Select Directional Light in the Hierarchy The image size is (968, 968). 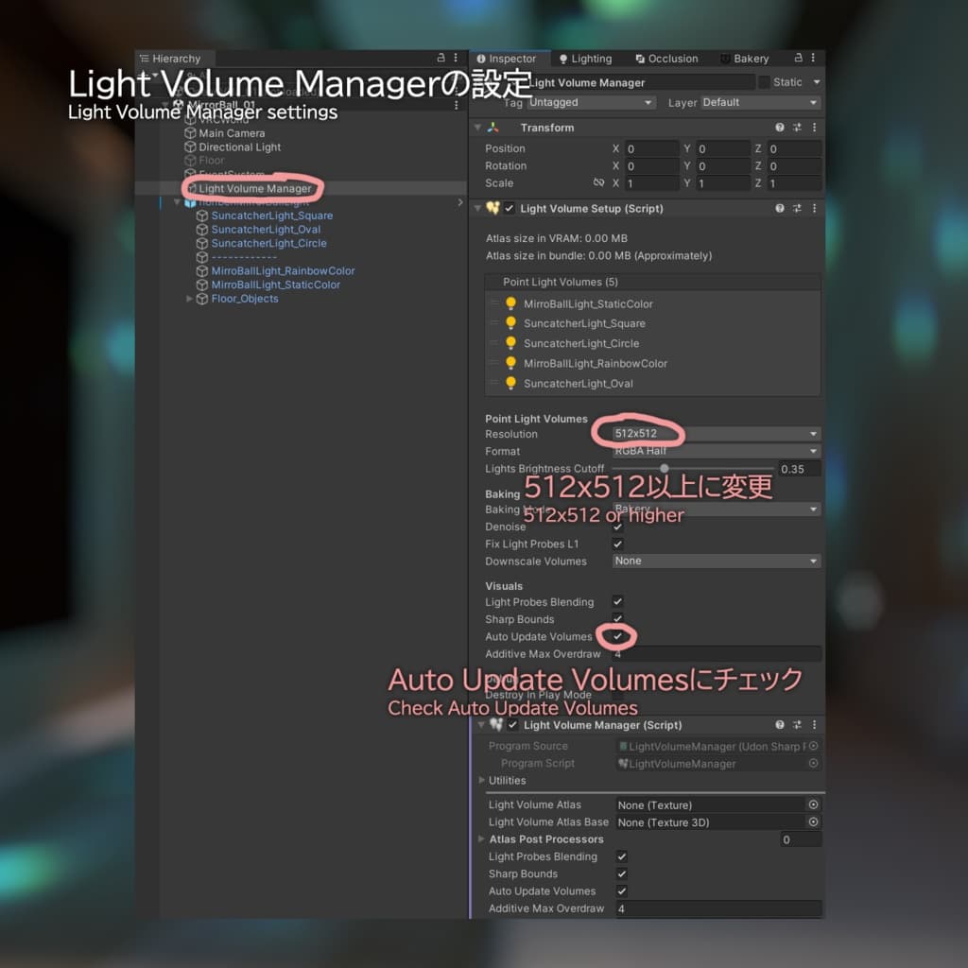pos(239,147)
